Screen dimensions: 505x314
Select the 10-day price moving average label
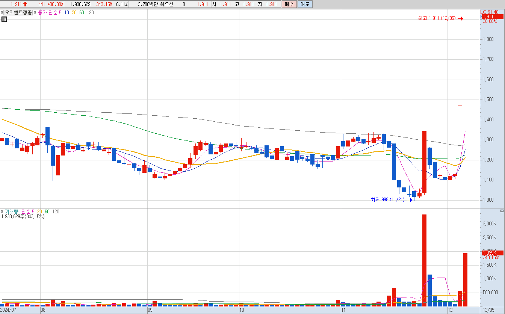(x=67, y=12)
